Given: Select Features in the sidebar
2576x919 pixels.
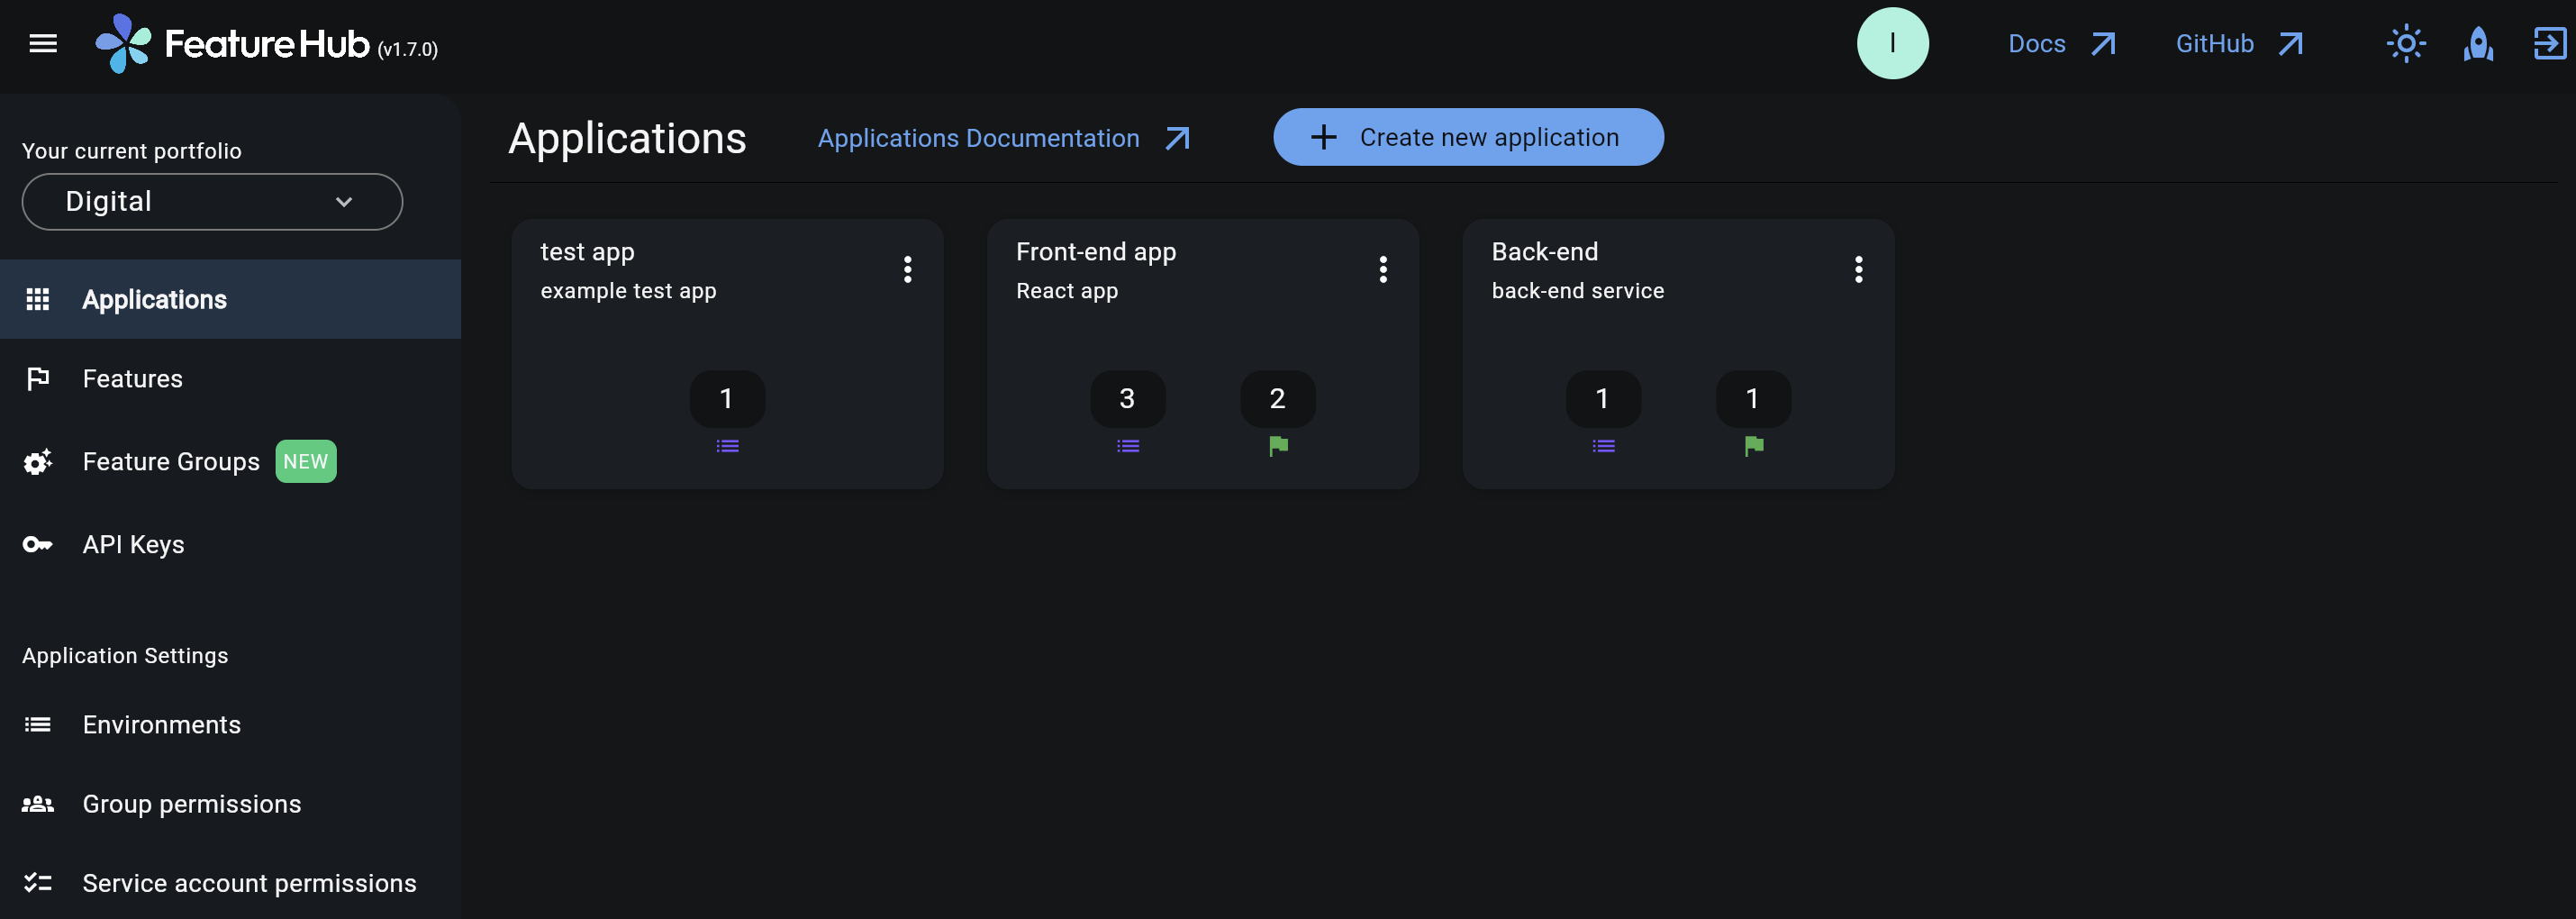Looking at the screenshot, I should click(132, 379).
